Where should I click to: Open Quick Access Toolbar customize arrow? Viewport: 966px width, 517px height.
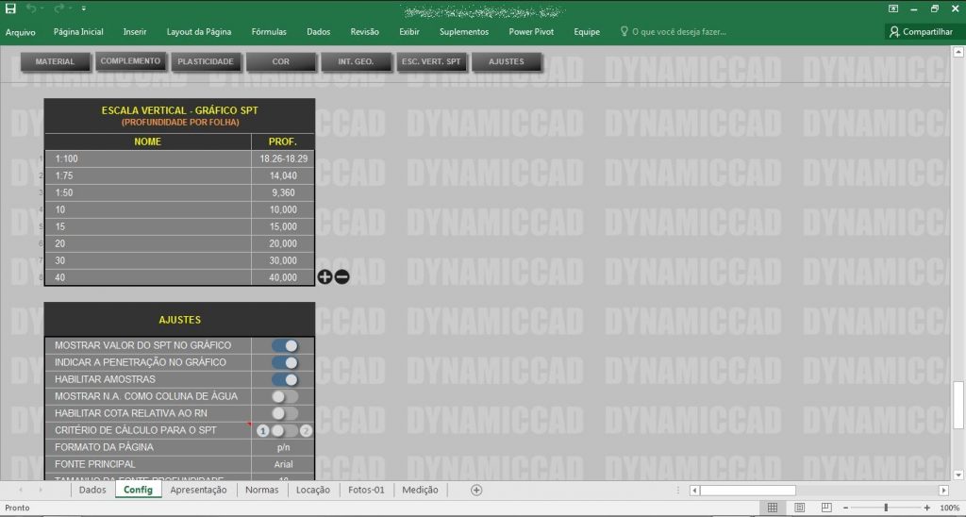[x=83, y=8]
